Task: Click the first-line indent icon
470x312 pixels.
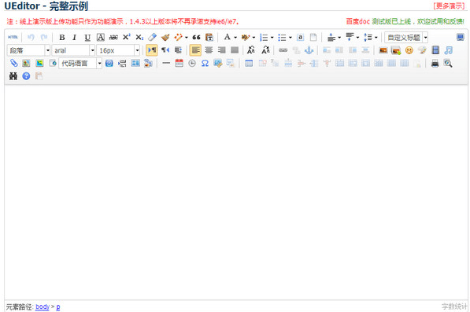Action: [x=179, y=50]
